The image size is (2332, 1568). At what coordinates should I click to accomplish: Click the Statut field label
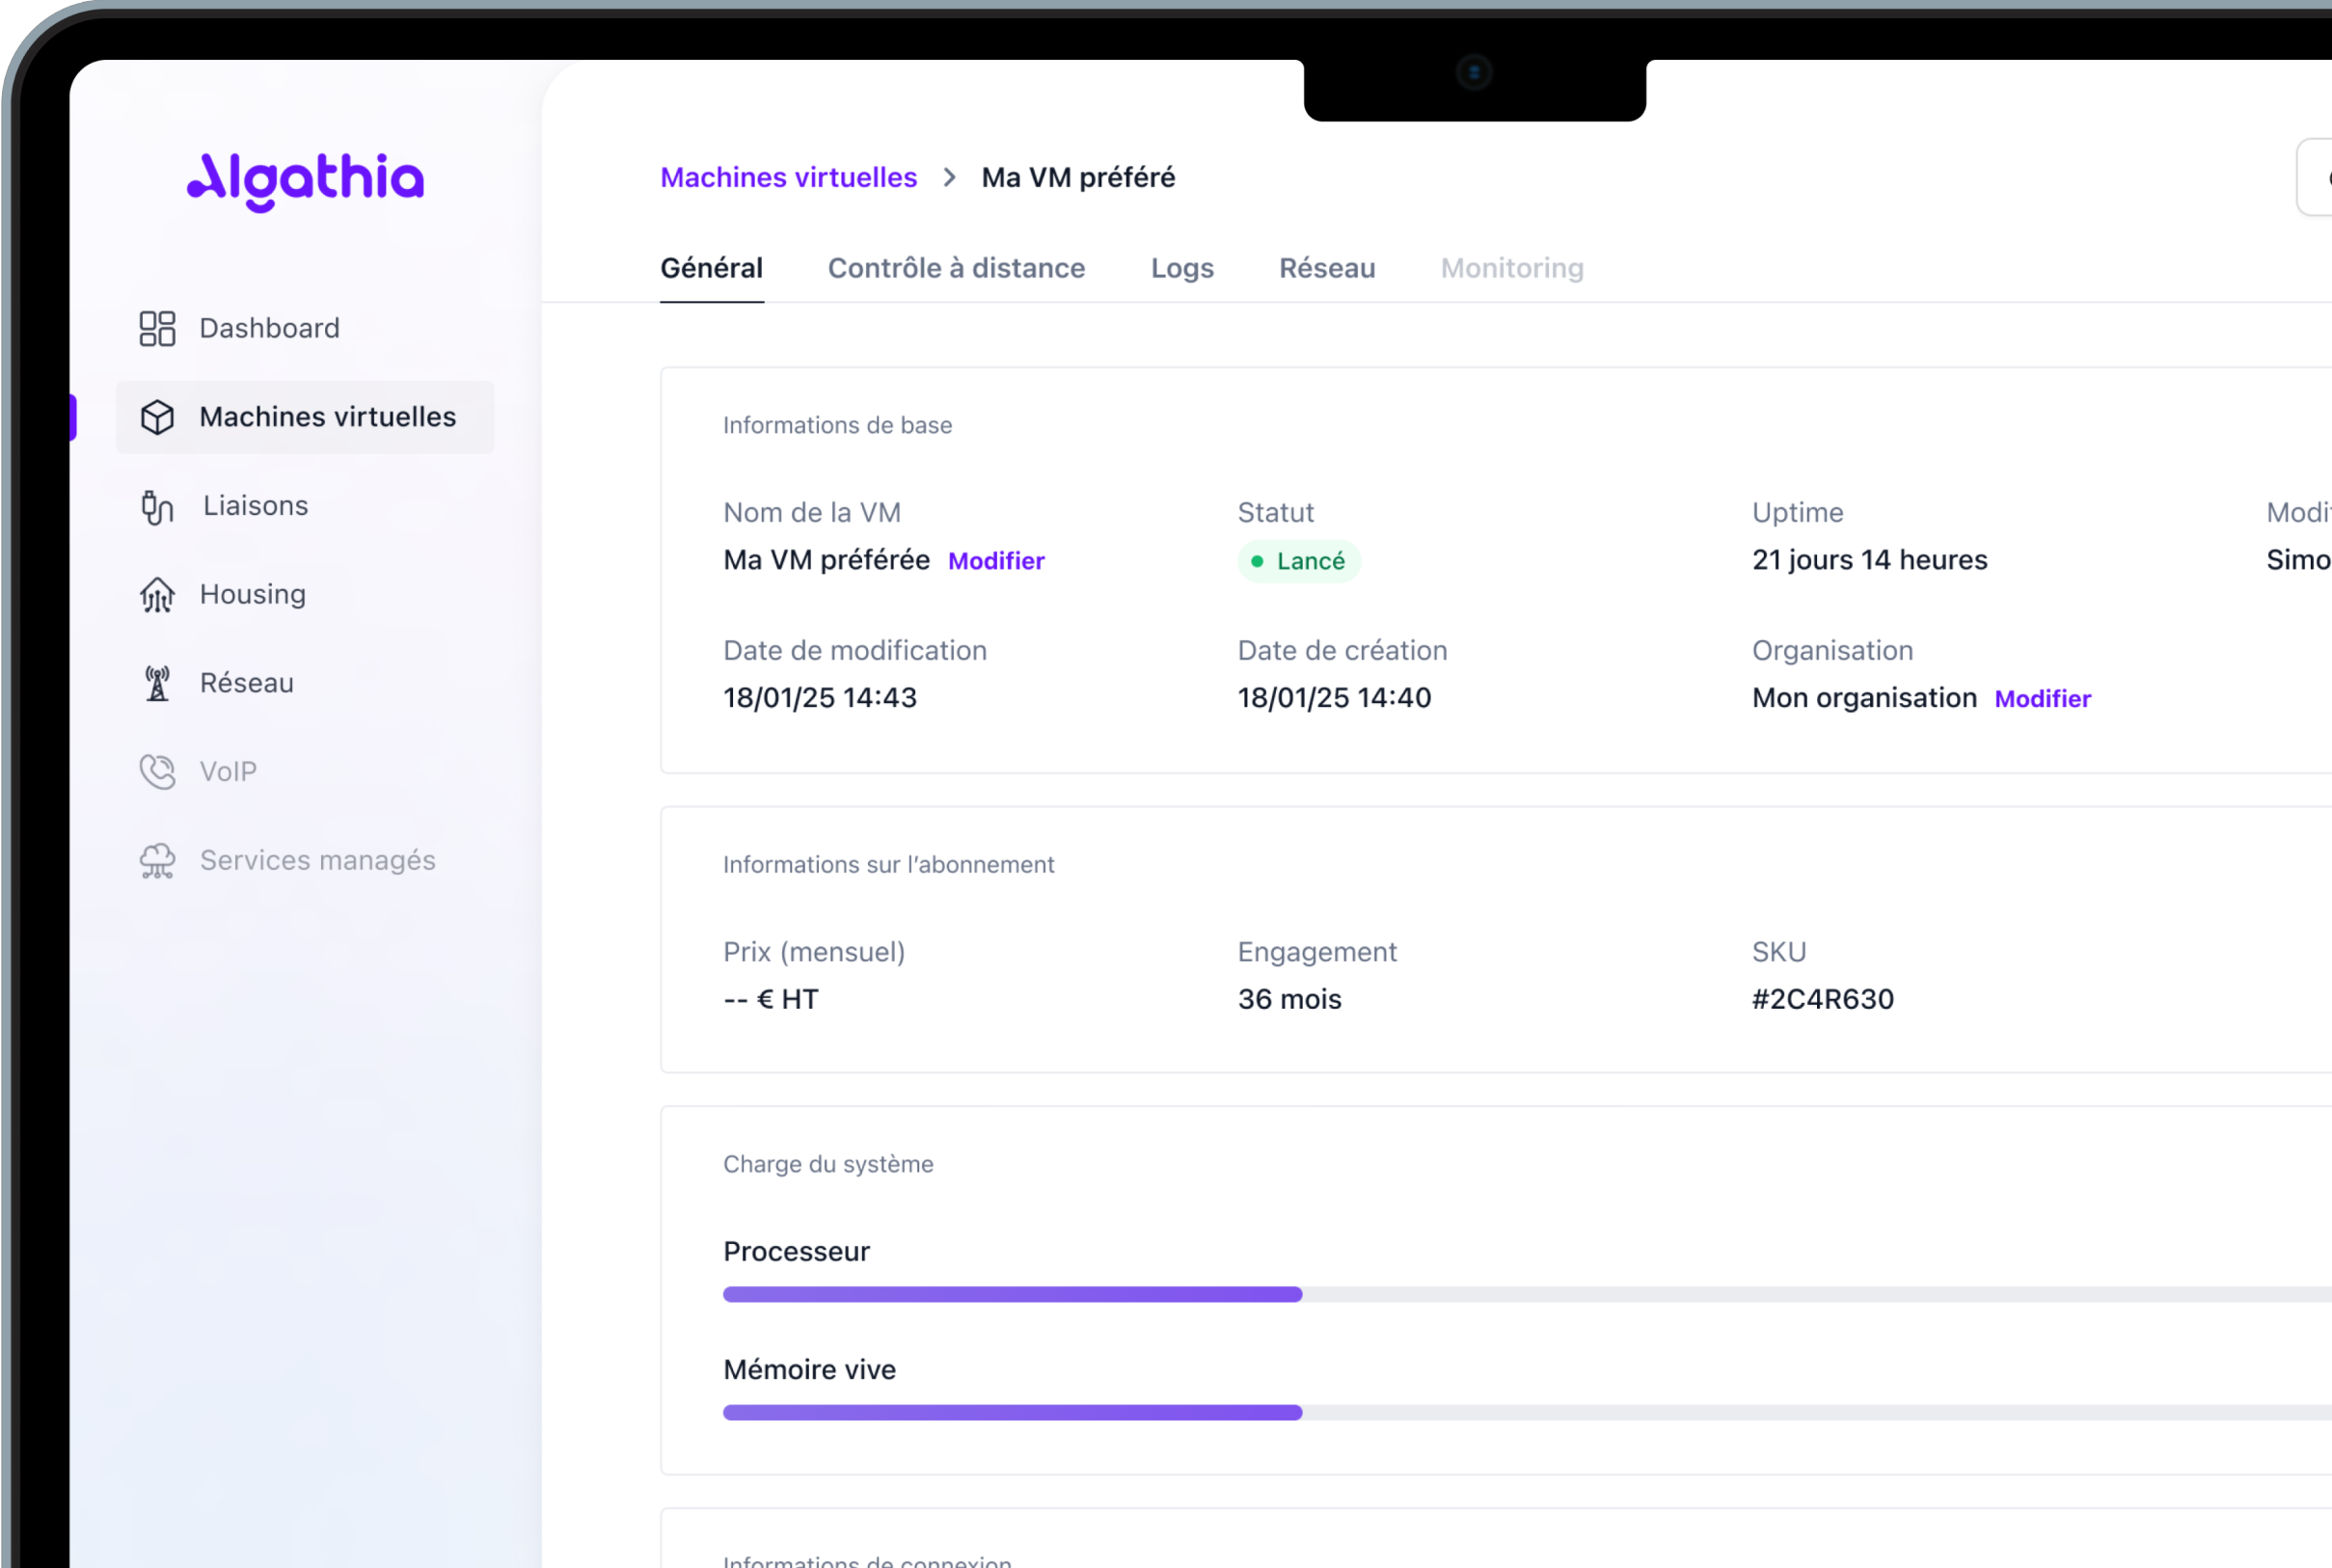(1275, 513)
